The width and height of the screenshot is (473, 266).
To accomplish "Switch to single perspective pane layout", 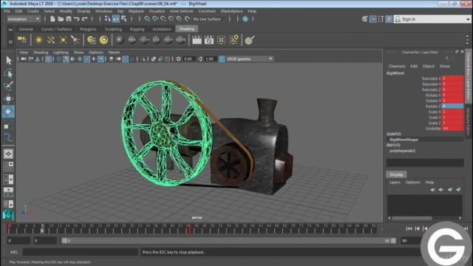I will coord(8,154).
